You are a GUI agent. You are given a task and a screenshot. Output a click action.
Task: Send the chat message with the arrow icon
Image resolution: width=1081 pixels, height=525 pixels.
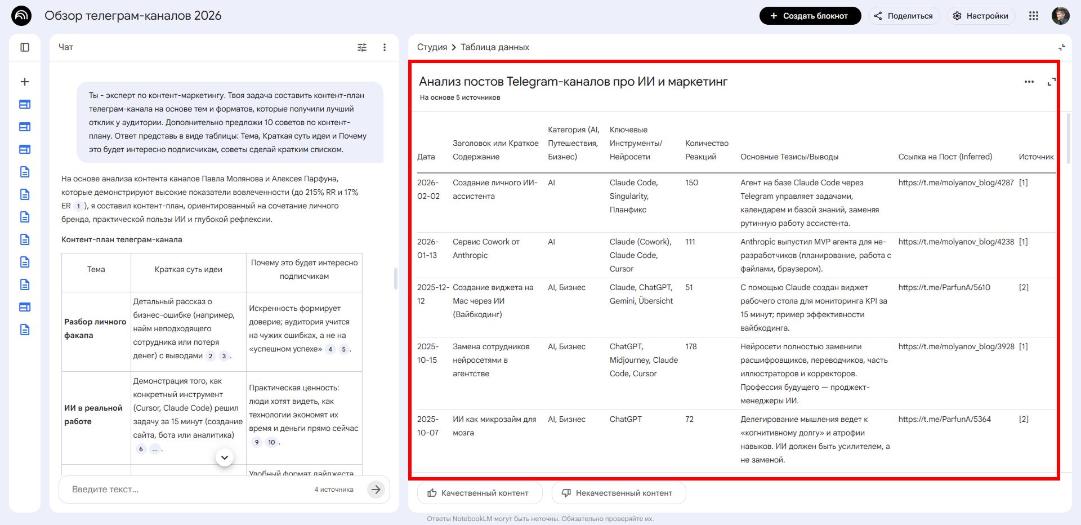[376, 490]
